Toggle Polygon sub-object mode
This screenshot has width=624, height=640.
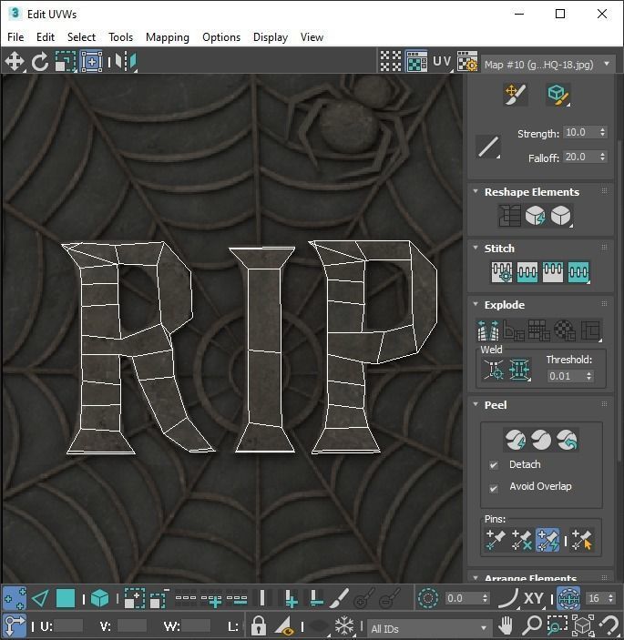66,599
